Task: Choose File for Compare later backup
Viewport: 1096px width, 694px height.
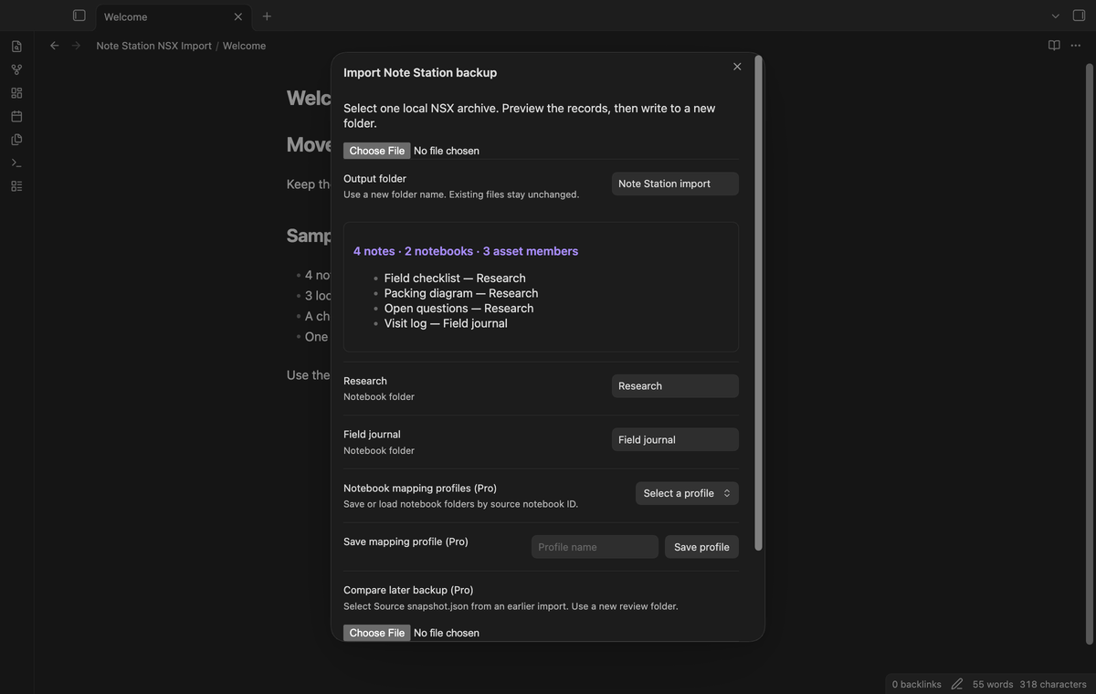Action: click(x=376, y=633)
